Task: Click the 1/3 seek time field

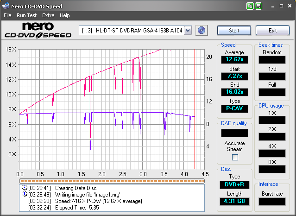Action: [272, 76]
